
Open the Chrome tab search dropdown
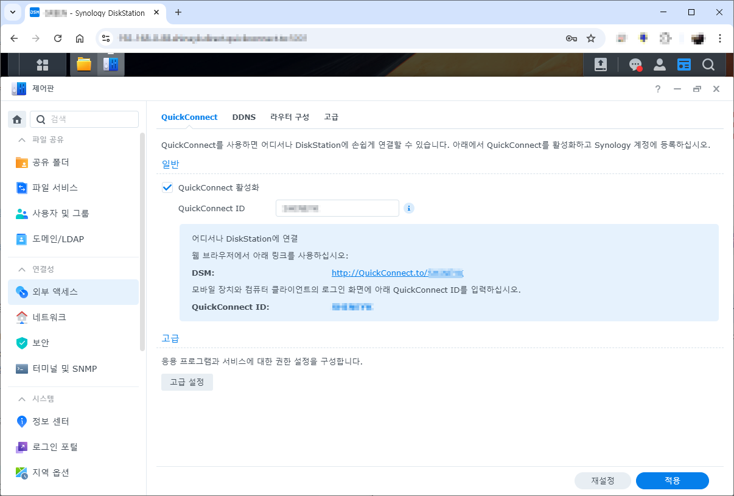[12, 12]
